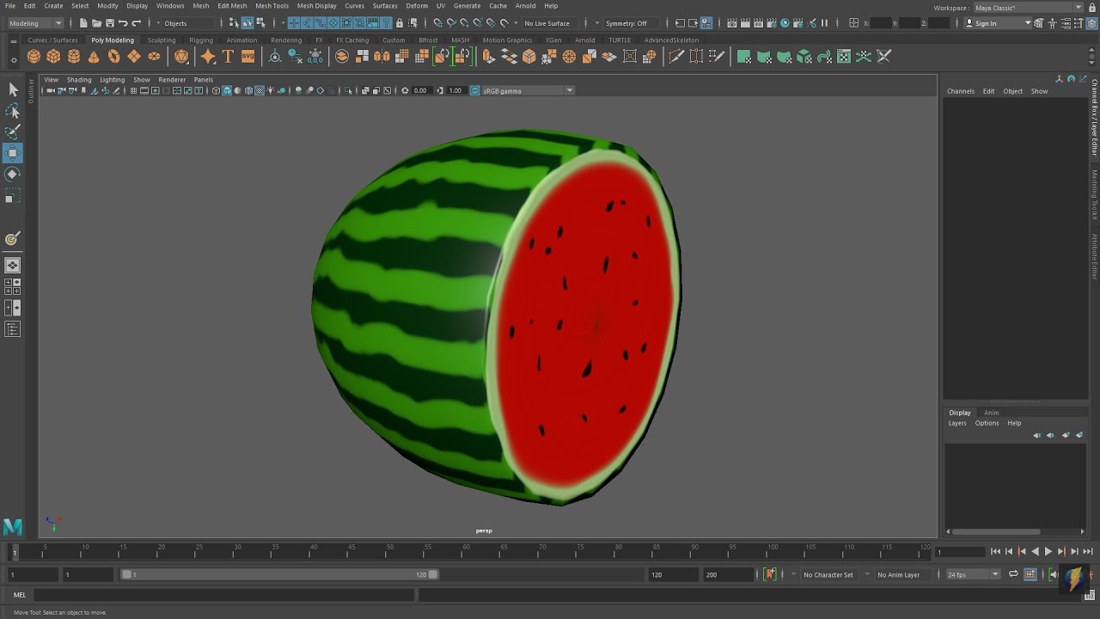Screen dimensions: 1100x619
Task: Save the scene with the disk icon
Action: click(x=109, y=23)
